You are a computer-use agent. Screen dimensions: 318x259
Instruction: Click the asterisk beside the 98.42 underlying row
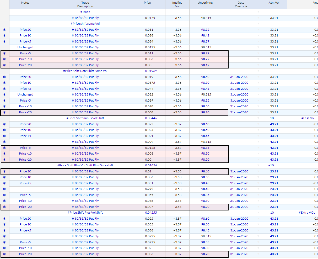(4, 36)
